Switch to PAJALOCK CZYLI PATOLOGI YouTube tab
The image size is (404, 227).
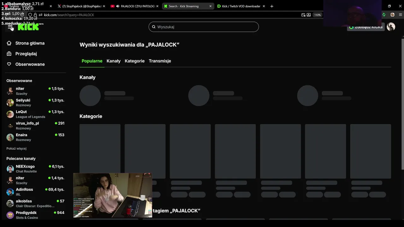pyautogui.click(x=134, y=6)
